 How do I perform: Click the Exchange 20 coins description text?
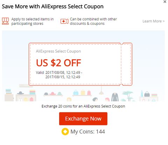83,106
